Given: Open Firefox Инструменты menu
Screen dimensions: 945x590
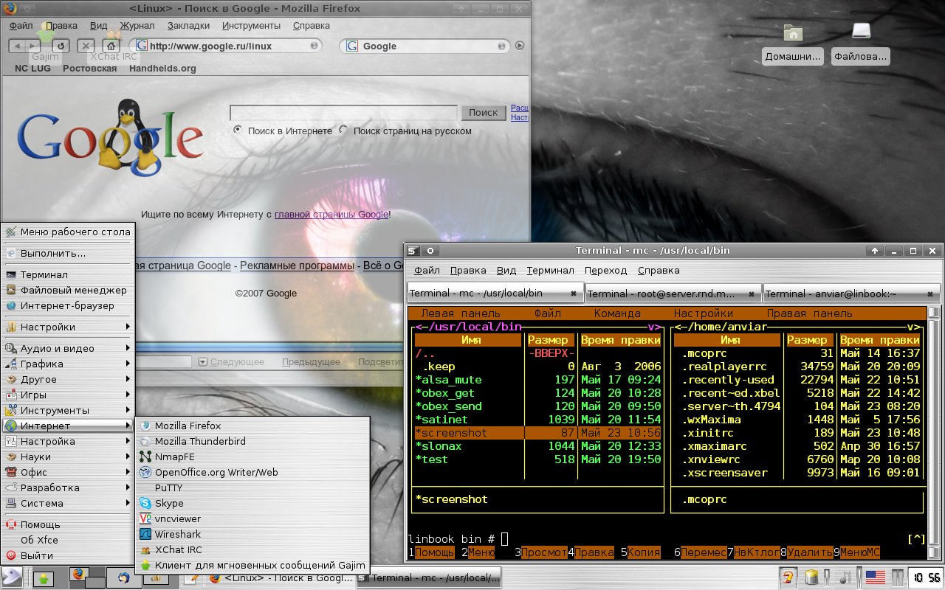Looking at the screenshot, I should [251, 26].
